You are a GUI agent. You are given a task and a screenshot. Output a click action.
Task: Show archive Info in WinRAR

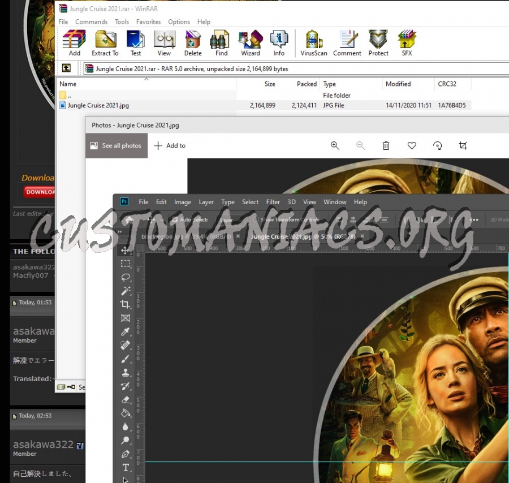coord(279,43)
